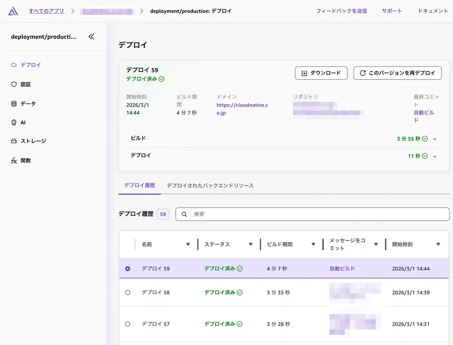The width and height of the screenshot is (453, 345).
Task: Click the fx icon for 関数
Action: [x=14, y=161]
